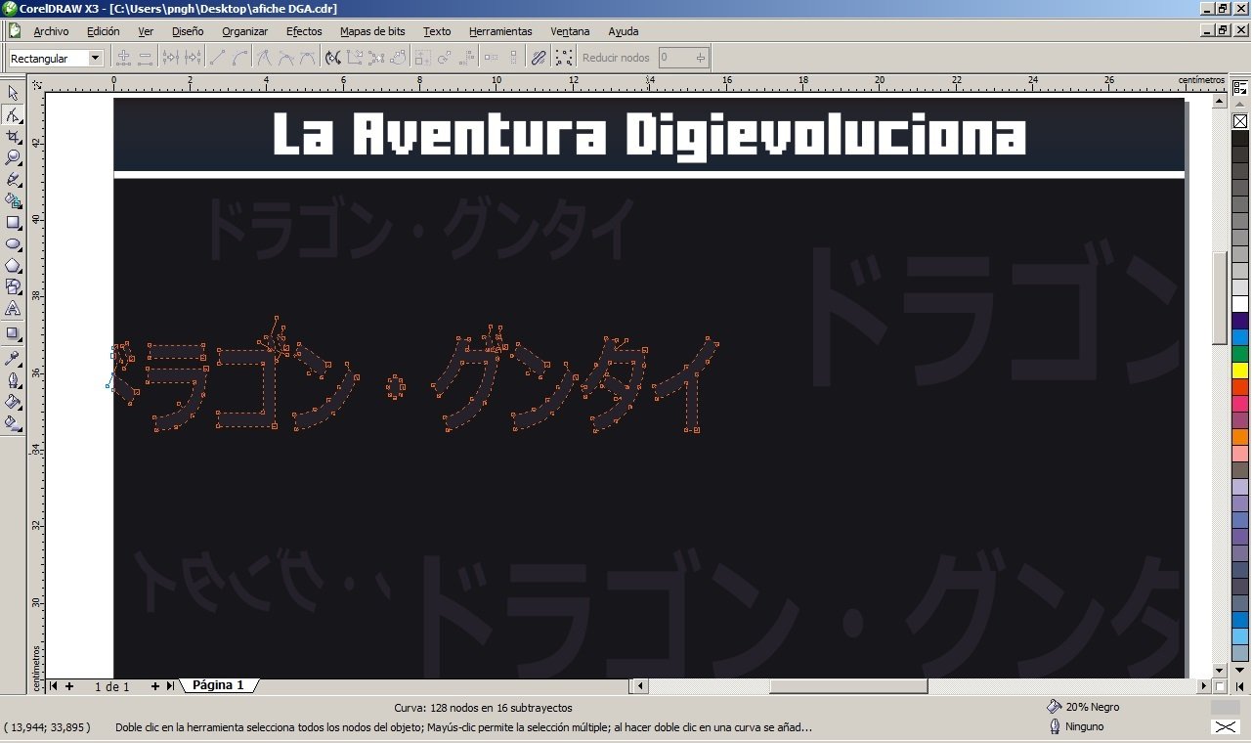The height and width of the screenshot is (743, 1252).
Task: Select the Ellipse tool
Action: (13, 244)
